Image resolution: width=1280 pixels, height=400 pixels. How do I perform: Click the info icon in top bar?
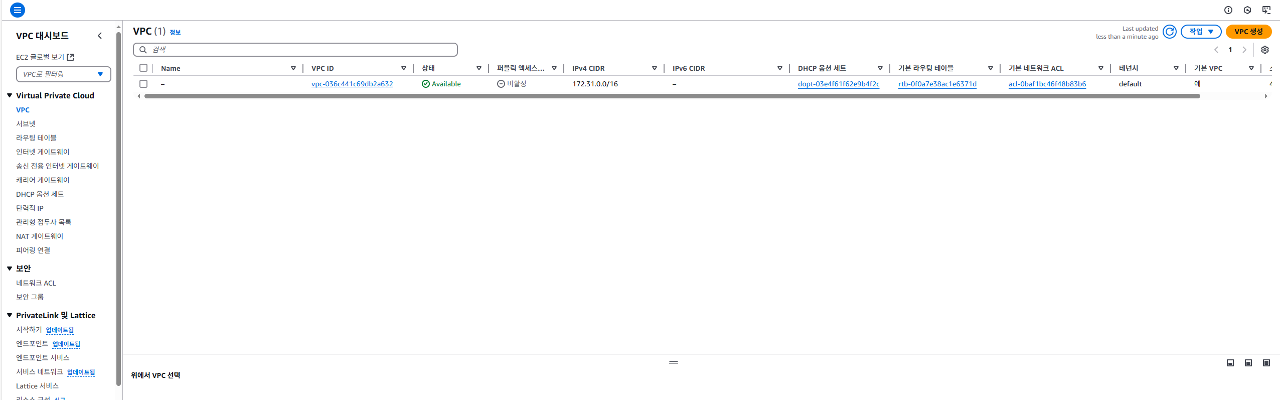1228,10
